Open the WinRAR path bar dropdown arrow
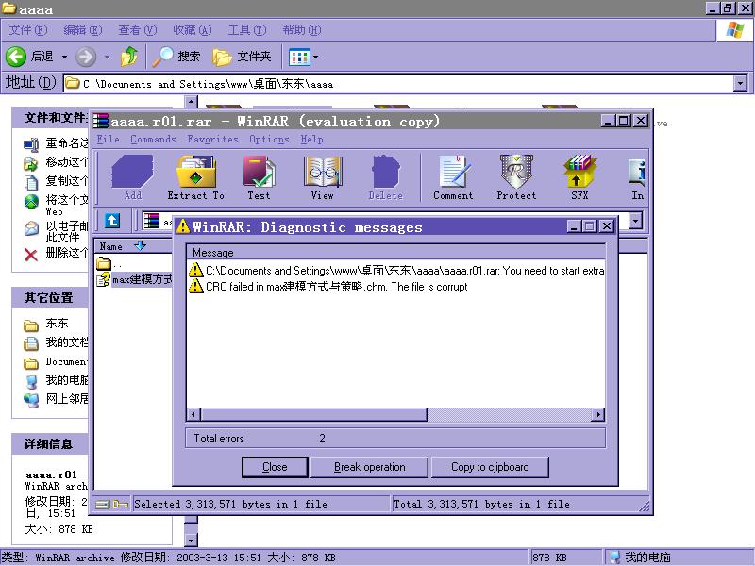This screenshot has width=755, height=566. click(x=635, y=221)
